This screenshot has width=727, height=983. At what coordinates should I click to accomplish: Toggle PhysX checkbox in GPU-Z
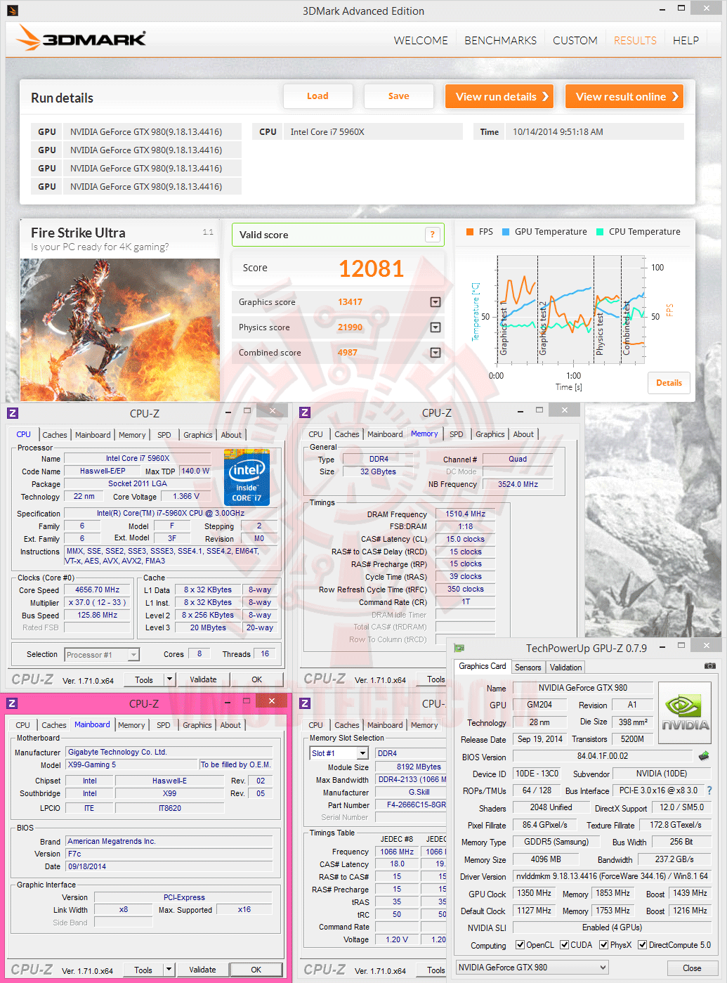coord(603,945)
